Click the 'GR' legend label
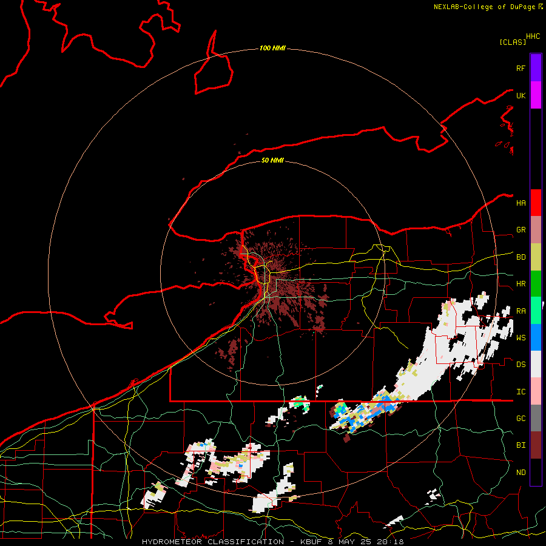 (521, 230)
